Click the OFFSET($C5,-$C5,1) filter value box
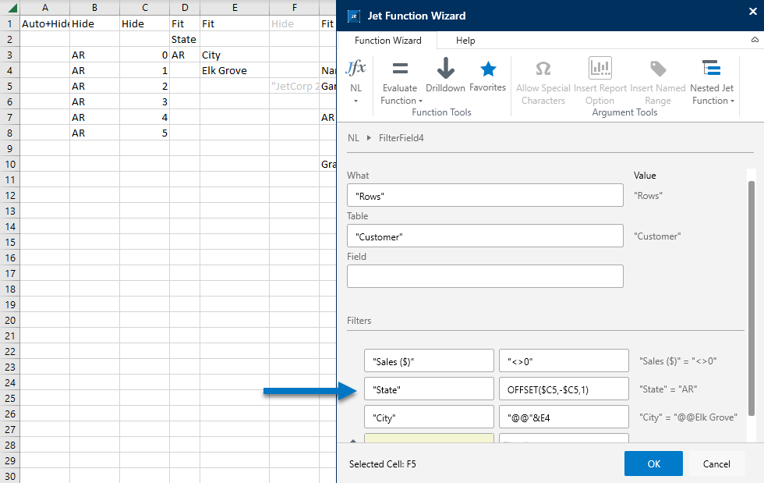The image size is (764, 483). [x=564, y=389]
